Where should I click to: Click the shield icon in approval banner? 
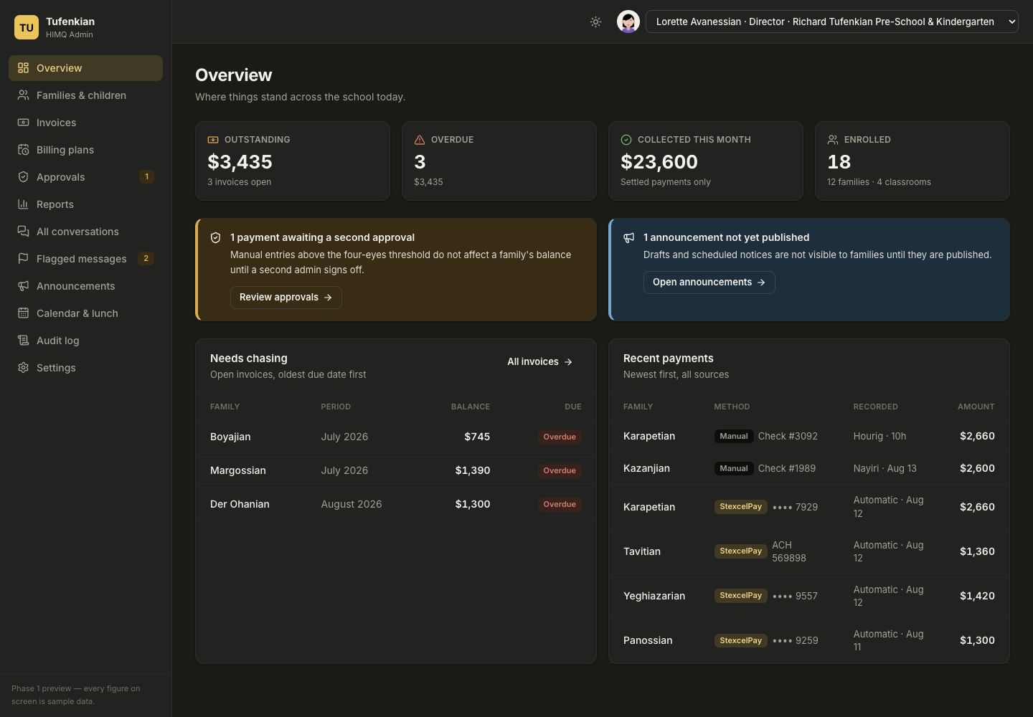click(x=215, y=237)
